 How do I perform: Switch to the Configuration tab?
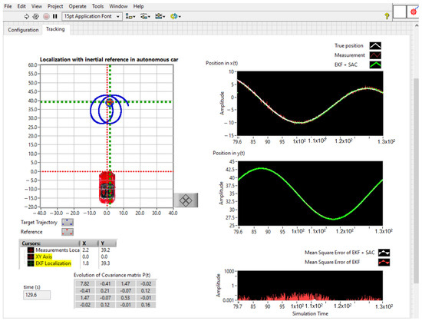pyautogui.click(x=23, y=30)
